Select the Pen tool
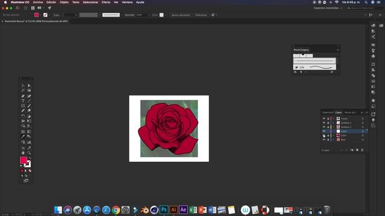This screenshot has height=216, width=385. coord(23,96)
